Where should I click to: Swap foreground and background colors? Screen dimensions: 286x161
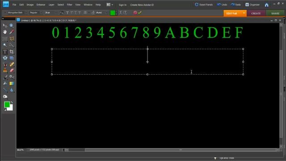click(12, 102)
